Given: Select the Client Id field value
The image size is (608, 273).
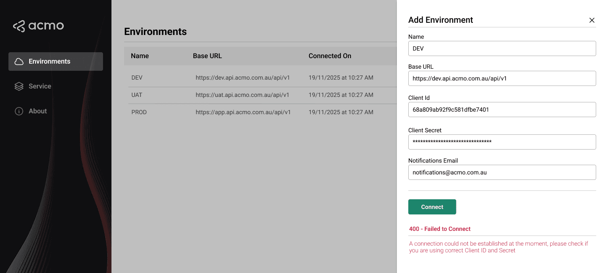Looking at the screenshot, I should pyautogui.click(x=502, y=110).
